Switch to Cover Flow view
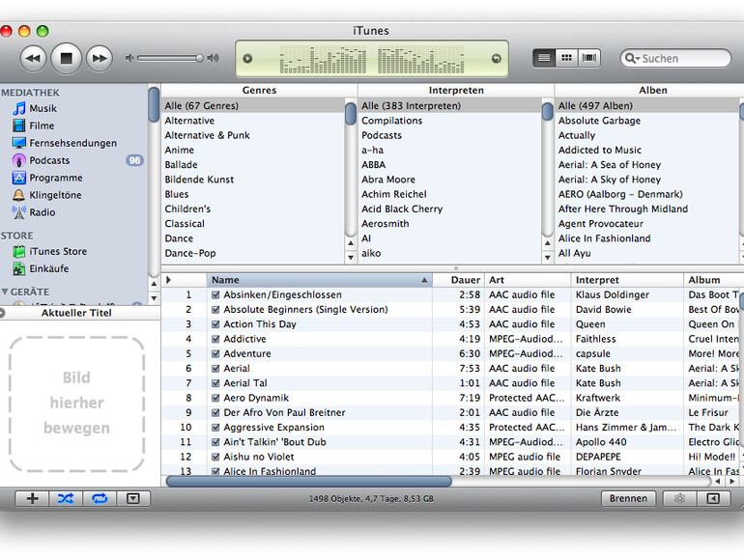The width and height of the screenshot is (744, 558). [x=588, y=58]
